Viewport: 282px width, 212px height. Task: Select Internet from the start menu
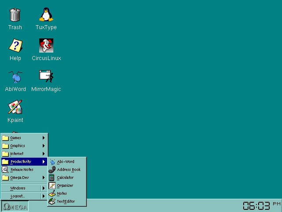24,154
